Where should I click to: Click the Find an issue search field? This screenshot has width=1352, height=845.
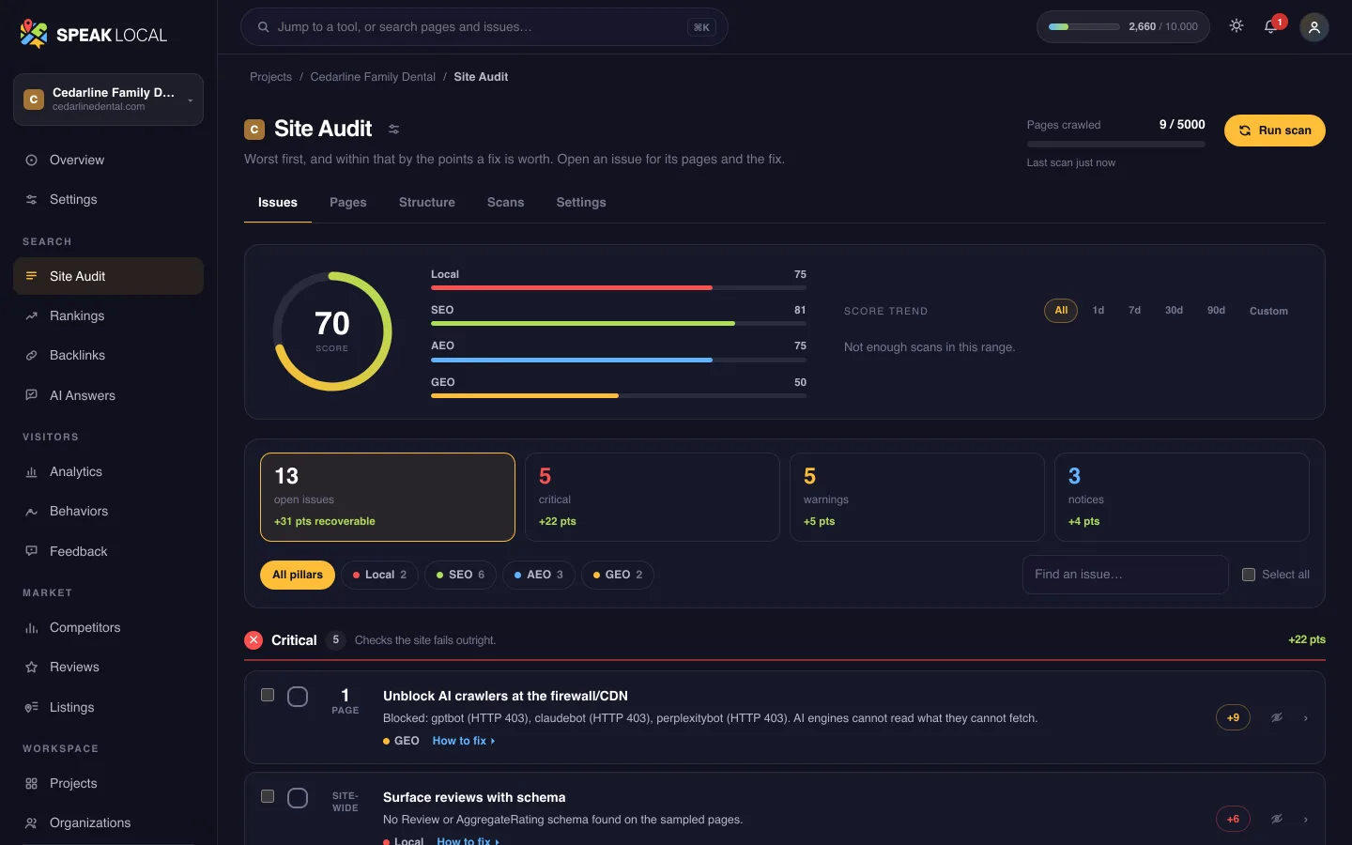click(1125, 575)
